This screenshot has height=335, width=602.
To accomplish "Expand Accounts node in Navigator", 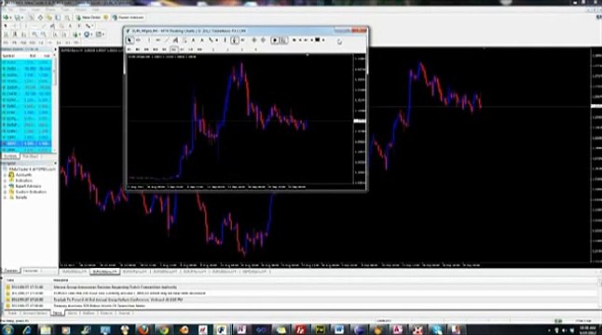I will [x=5, y=175].
